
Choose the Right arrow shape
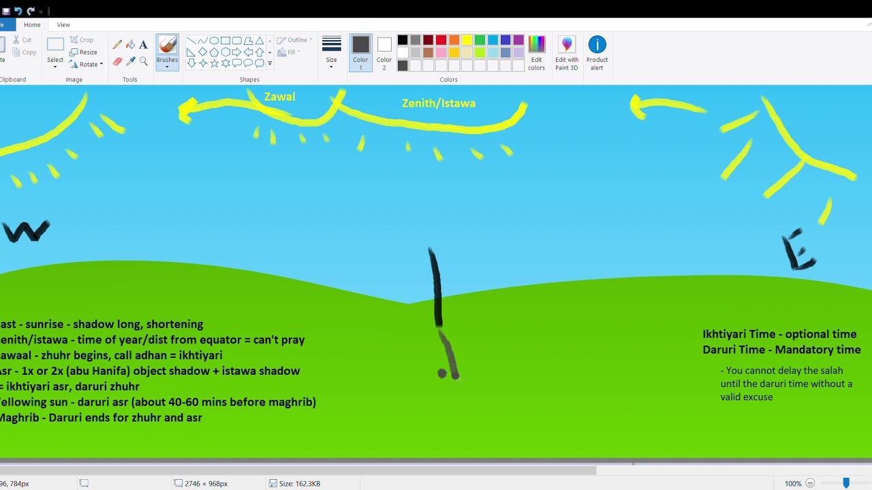pyautogui.click(x=237, y=52)
